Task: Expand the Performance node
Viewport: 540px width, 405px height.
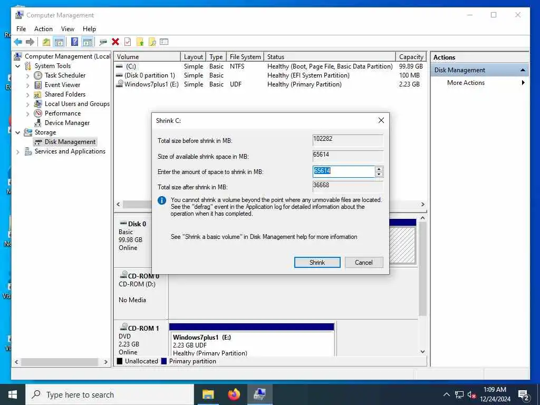Action: (27, 114)
